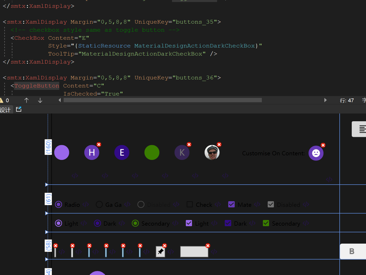The image size is (366, 275).
Task: Click the avatar photo circular button
Action: pos(212,152)
